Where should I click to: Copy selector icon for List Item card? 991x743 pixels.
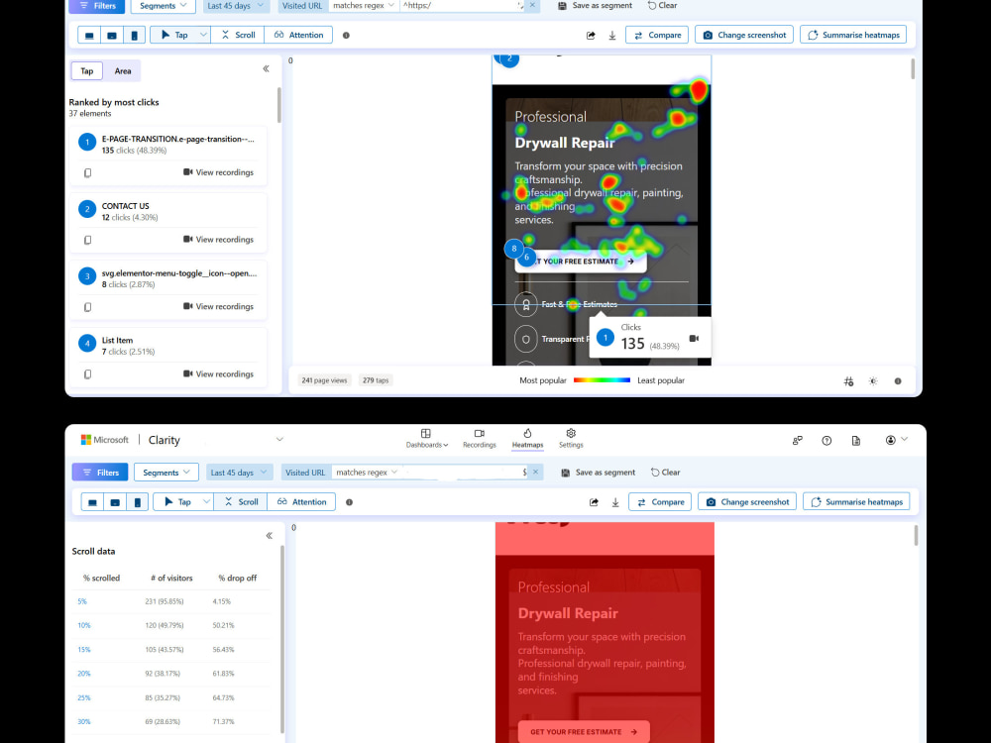[x=88, y=374]
